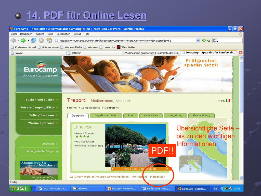Click the small Europe inset map
The width and height of the screenshot is (261, 196).
coord(190,164)
